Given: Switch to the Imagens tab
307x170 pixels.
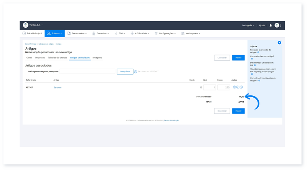Looking at the screenshot, I should coord(97,58).
